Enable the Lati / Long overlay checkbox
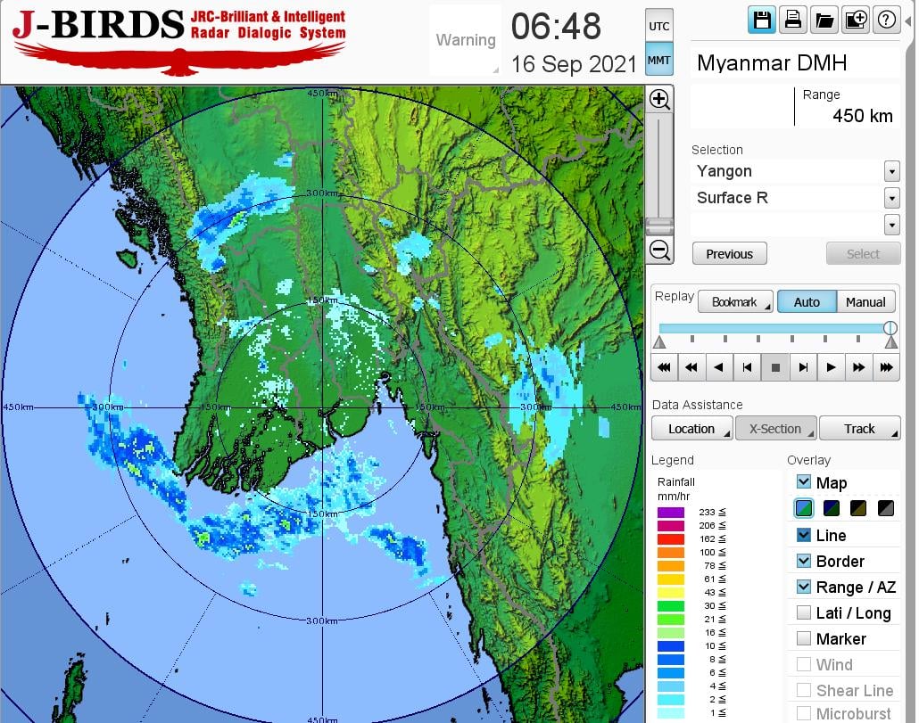The height and width of the screenshot is (723, 919). tap(804, 612)
